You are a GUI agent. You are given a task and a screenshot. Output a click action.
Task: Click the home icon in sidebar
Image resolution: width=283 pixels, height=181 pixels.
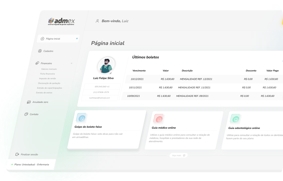pyautogui.click(x=42, y=39)
